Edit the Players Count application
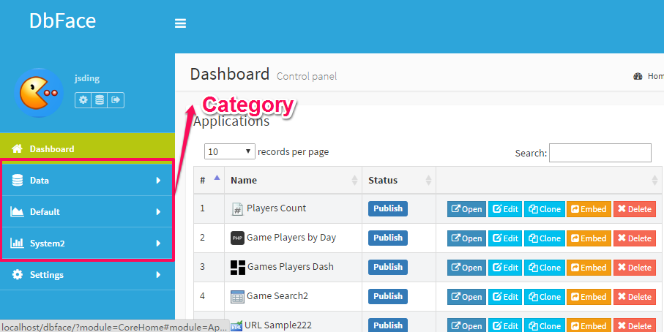The image size is (664, 332). click(505, 209)
